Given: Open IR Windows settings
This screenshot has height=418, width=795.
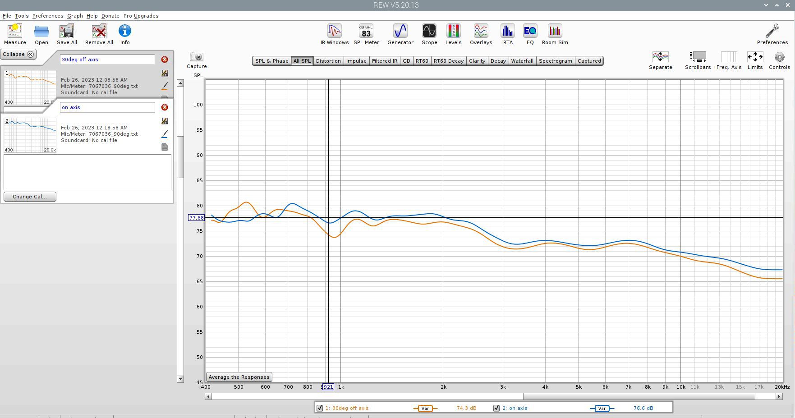Looking at the screenshot, I should 334,32.
